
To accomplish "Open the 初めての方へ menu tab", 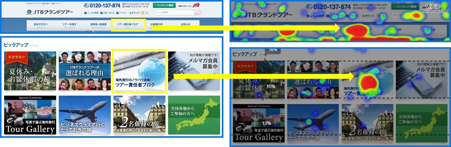I will (41, 25).
